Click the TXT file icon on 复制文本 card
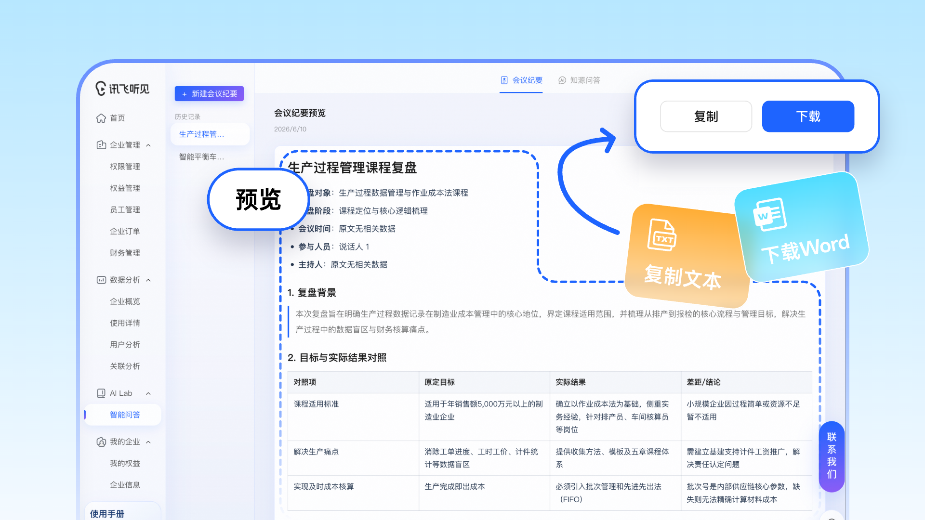This screenshot has width=925, height=520. tap(661, 235)
